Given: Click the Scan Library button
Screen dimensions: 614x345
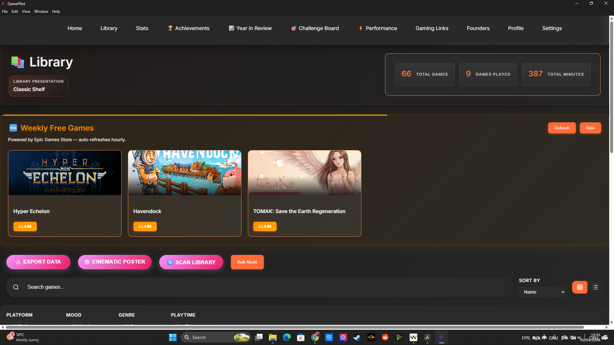Looking at the screenshot, I should point(191,262).
